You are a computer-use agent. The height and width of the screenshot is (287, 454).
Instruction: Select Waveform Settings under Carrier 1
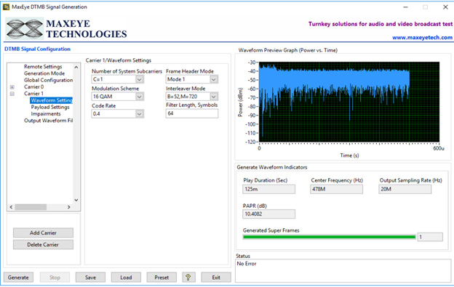tap(51, 100)
